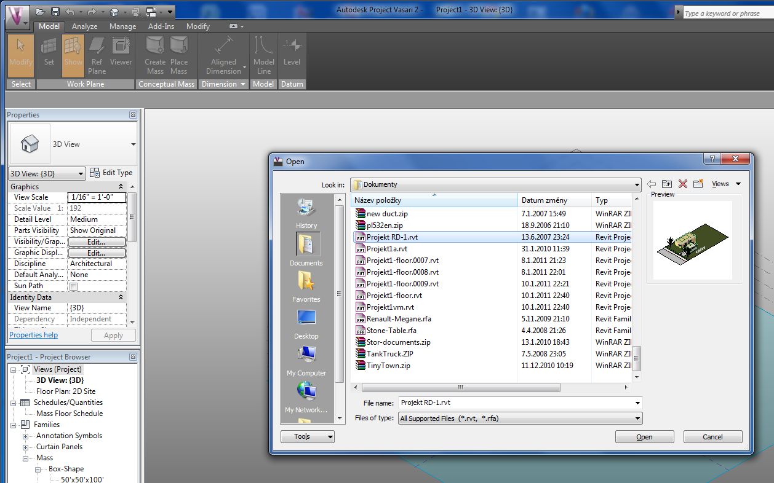
Task: Collapse the Identity Data section in Properties
Action: point(121,297)
